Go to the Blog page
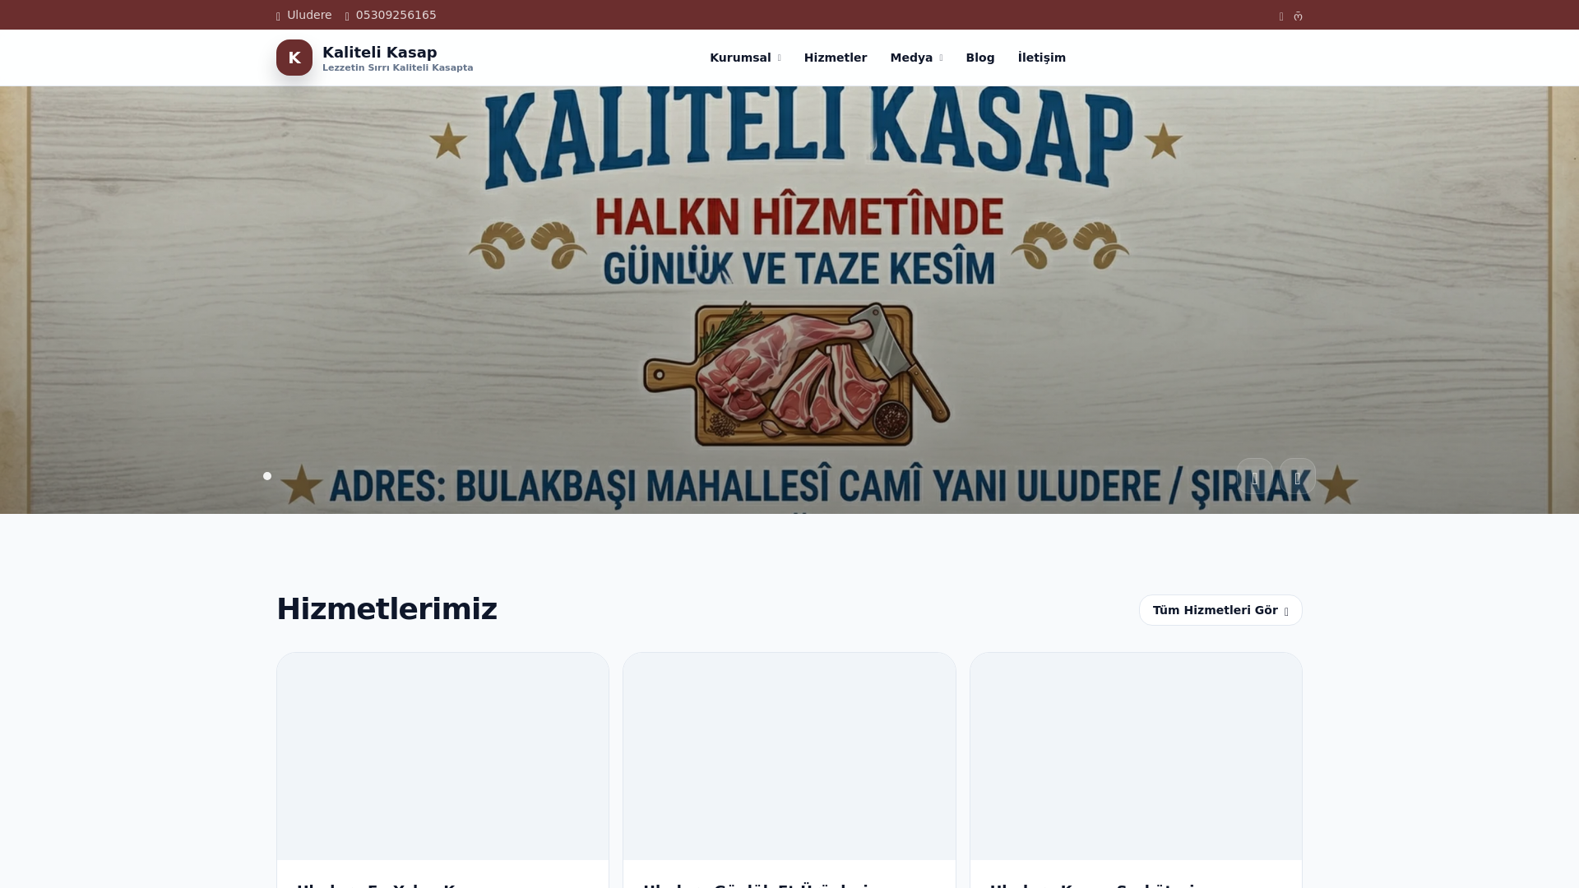The width and height of the screenshot is (1579, 888). (x=980, y=58)
